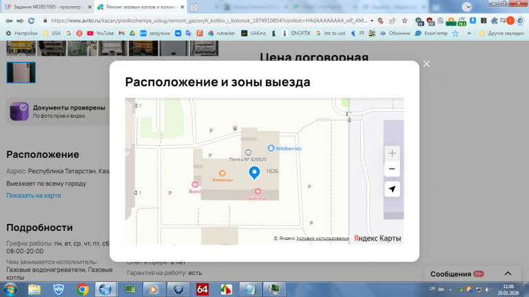Zoom out on the Yandex map
Screen dimensions: 529x297
click(392, 169)
